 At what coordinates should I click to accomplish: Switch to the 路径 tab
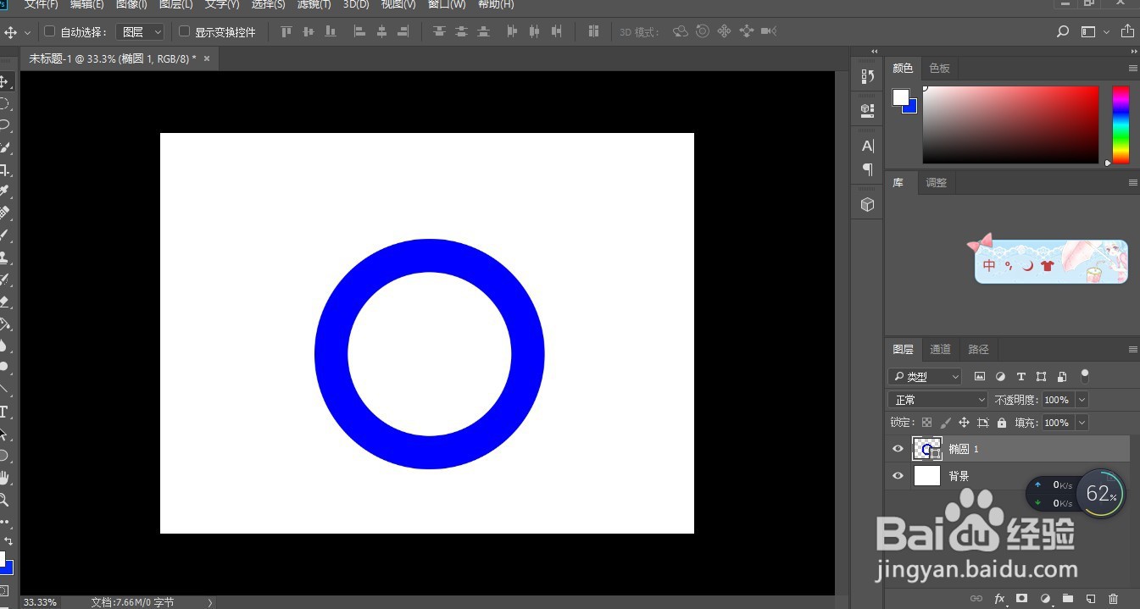(x=978, y=349)
